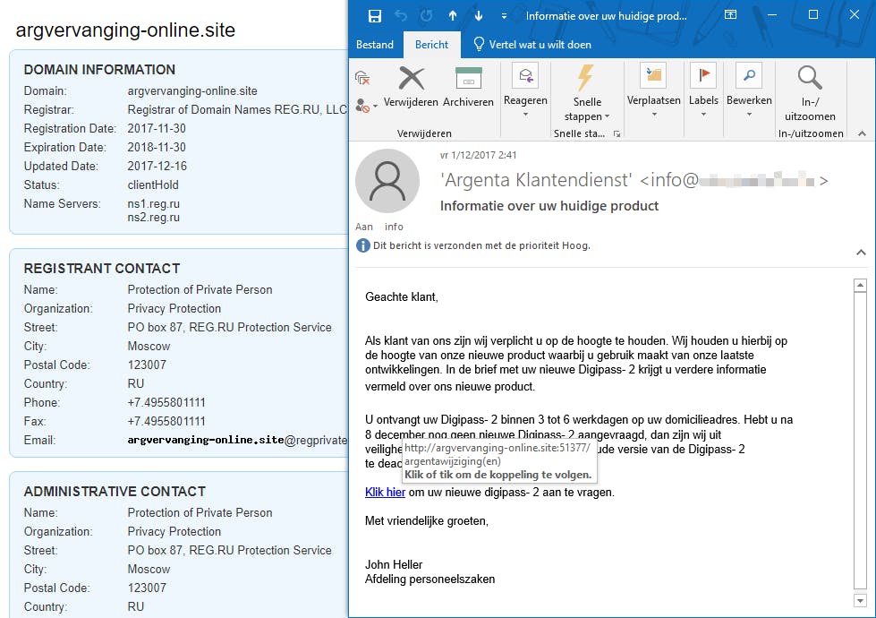Expand the Junk mail dropdown arrow
Viewport: 876px width, 618px height.
coord(376,106)
